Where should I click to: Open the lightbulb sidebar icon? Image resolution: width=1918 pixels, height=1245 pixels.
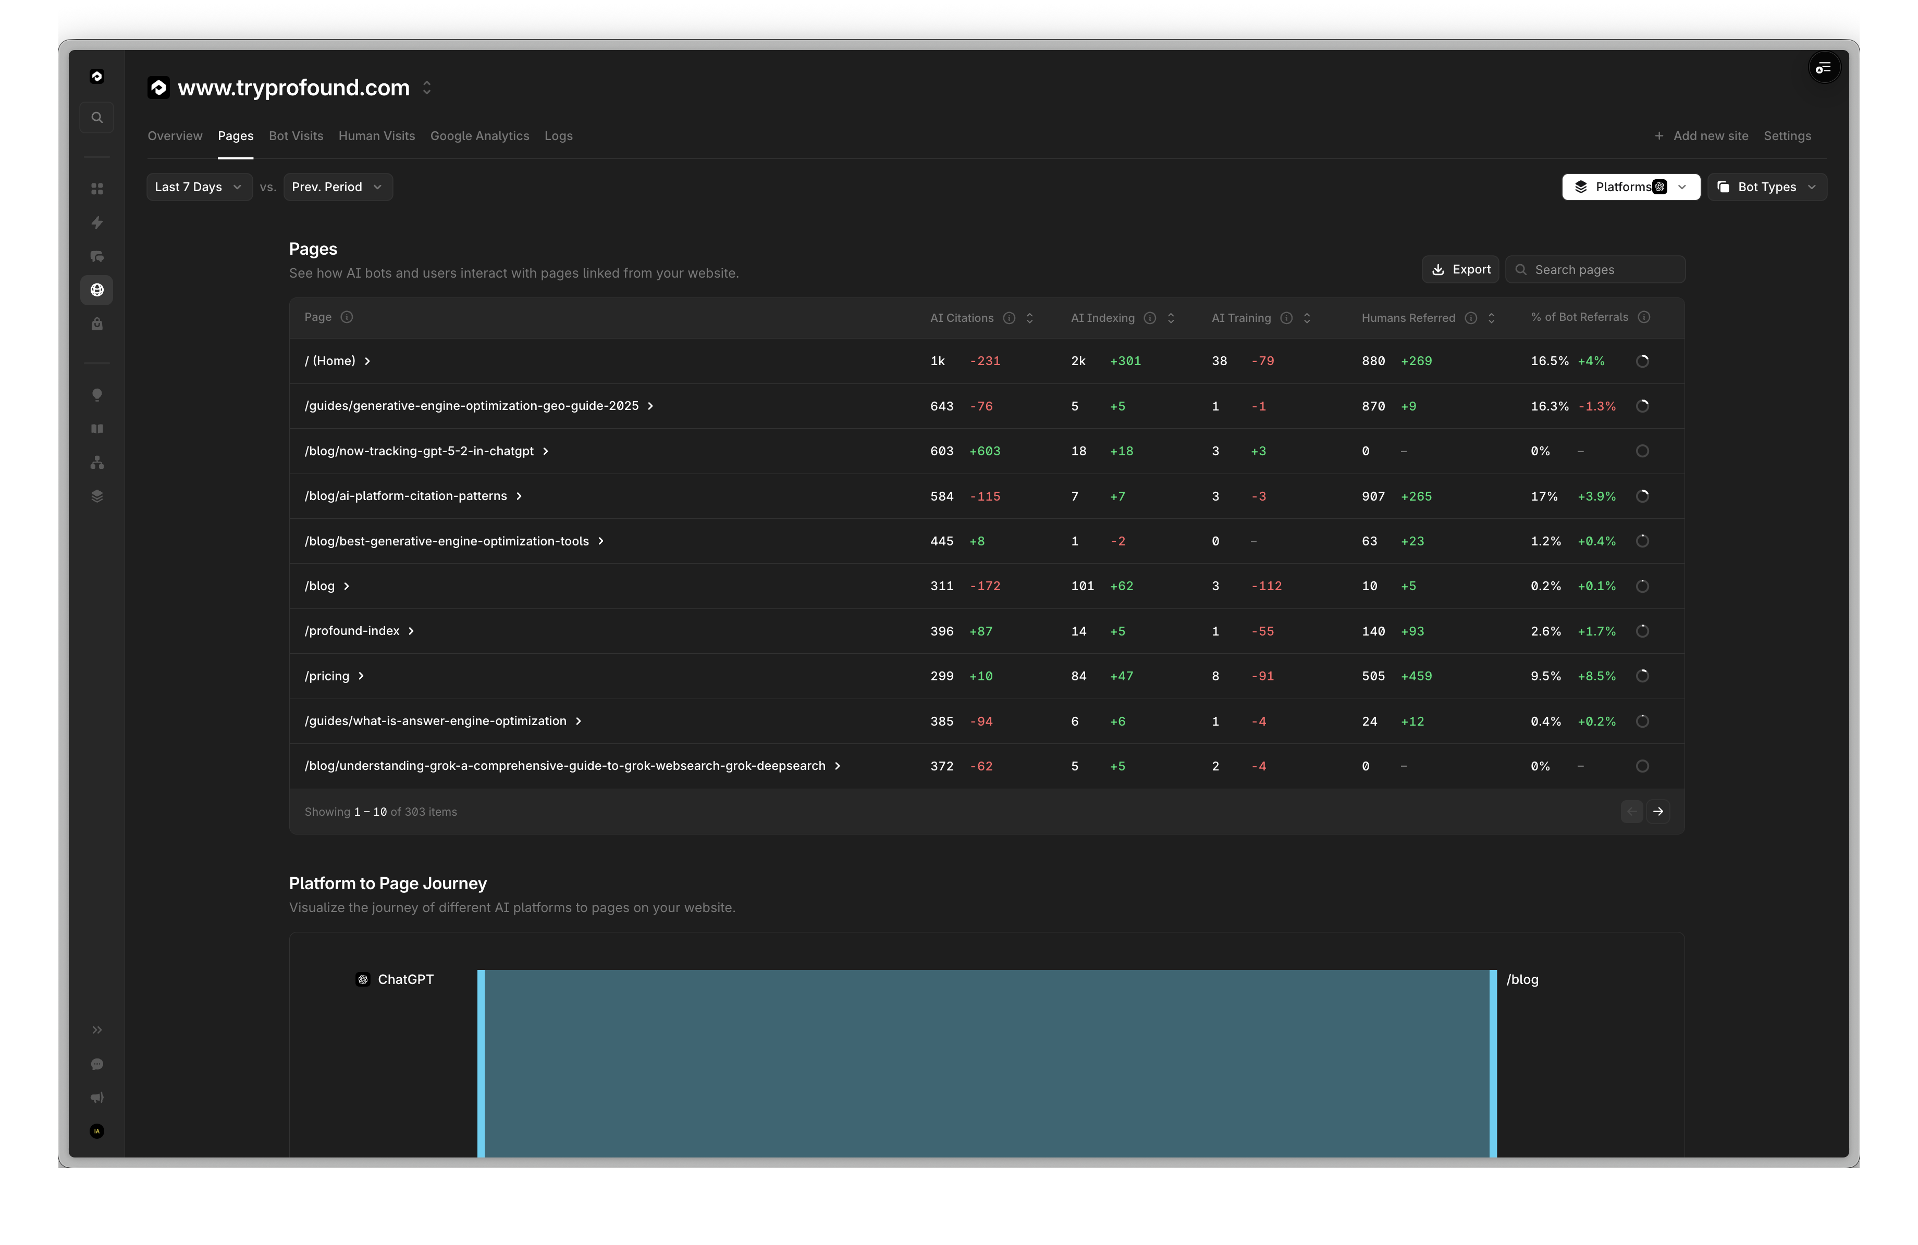[97, 395]
